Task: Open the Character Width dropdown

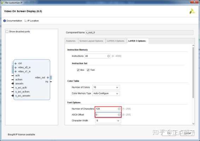Action: [x=108, y=120]
